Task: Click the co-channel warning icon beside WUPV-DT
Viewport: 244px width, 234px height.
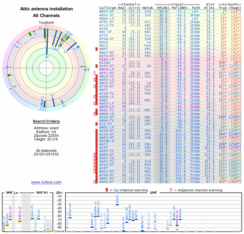Action: [x=96, y=66]
